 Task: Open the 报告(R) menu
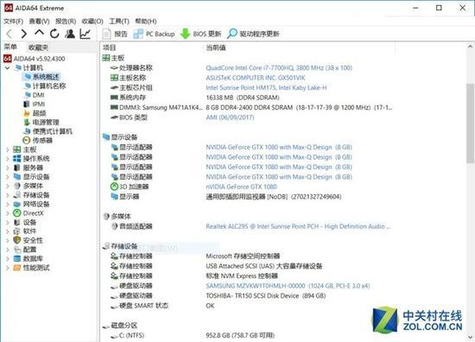[x=66, y=22]
